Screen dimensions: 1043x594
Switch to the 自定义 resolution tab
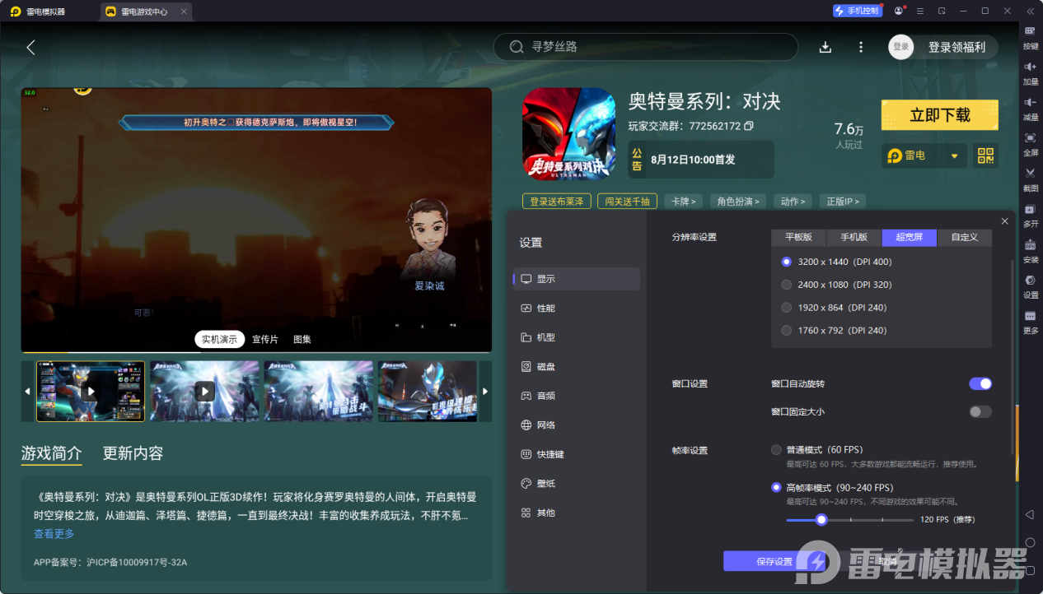[x=964, y=237]
